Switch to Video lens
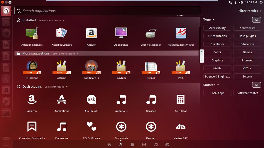The image size is (264, 148). (x=144, y=144)
